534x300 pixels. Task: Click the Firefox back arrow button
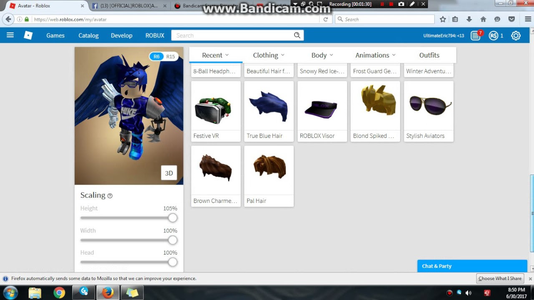pos(8,19)
